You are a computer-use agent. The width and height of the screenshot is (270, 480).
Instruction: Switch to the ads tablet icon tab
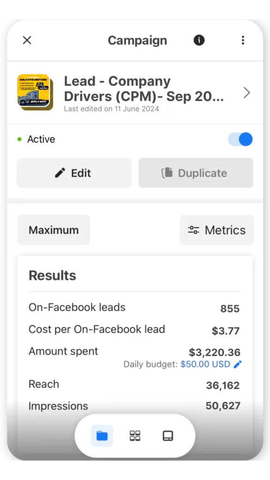[x=168, y=435]
